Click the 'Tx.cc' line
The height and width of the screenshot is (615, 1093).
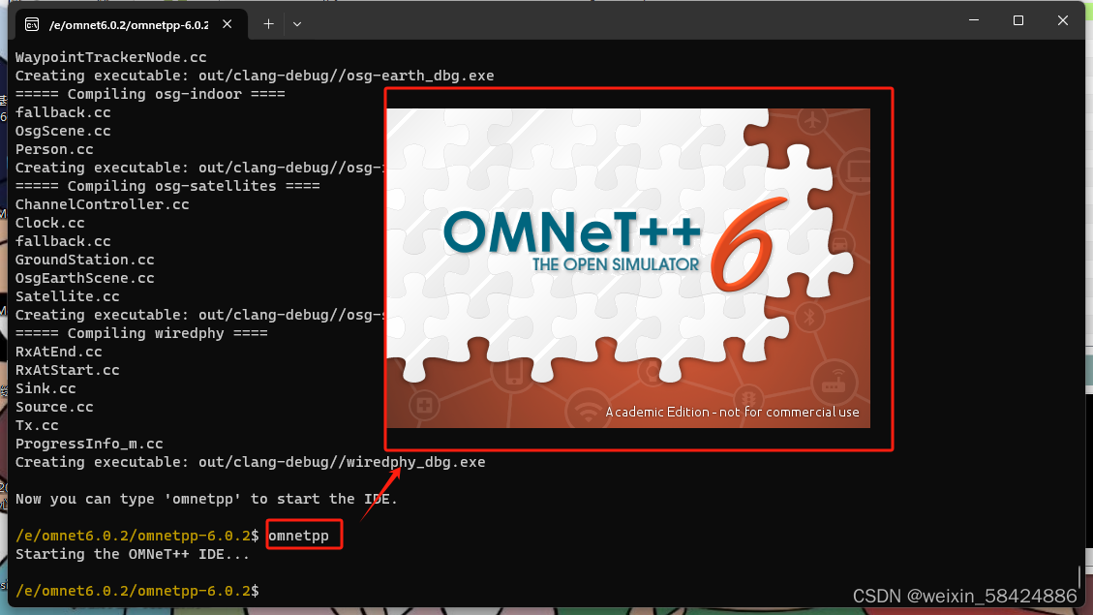(x=37, y=425)
